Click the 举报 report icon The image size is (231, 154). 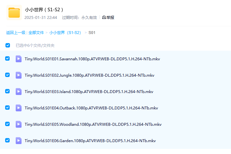(104, 18)
